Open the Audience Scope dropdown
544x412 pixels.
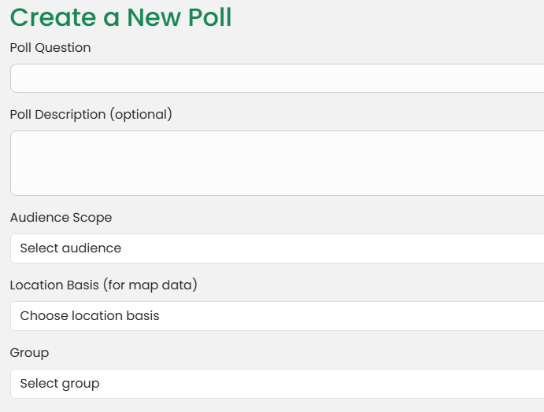[277, 248]
